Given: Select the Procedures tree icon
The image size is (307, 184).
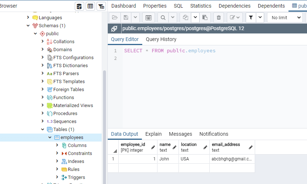Looking at the screenshot, I should pos(50,114).
